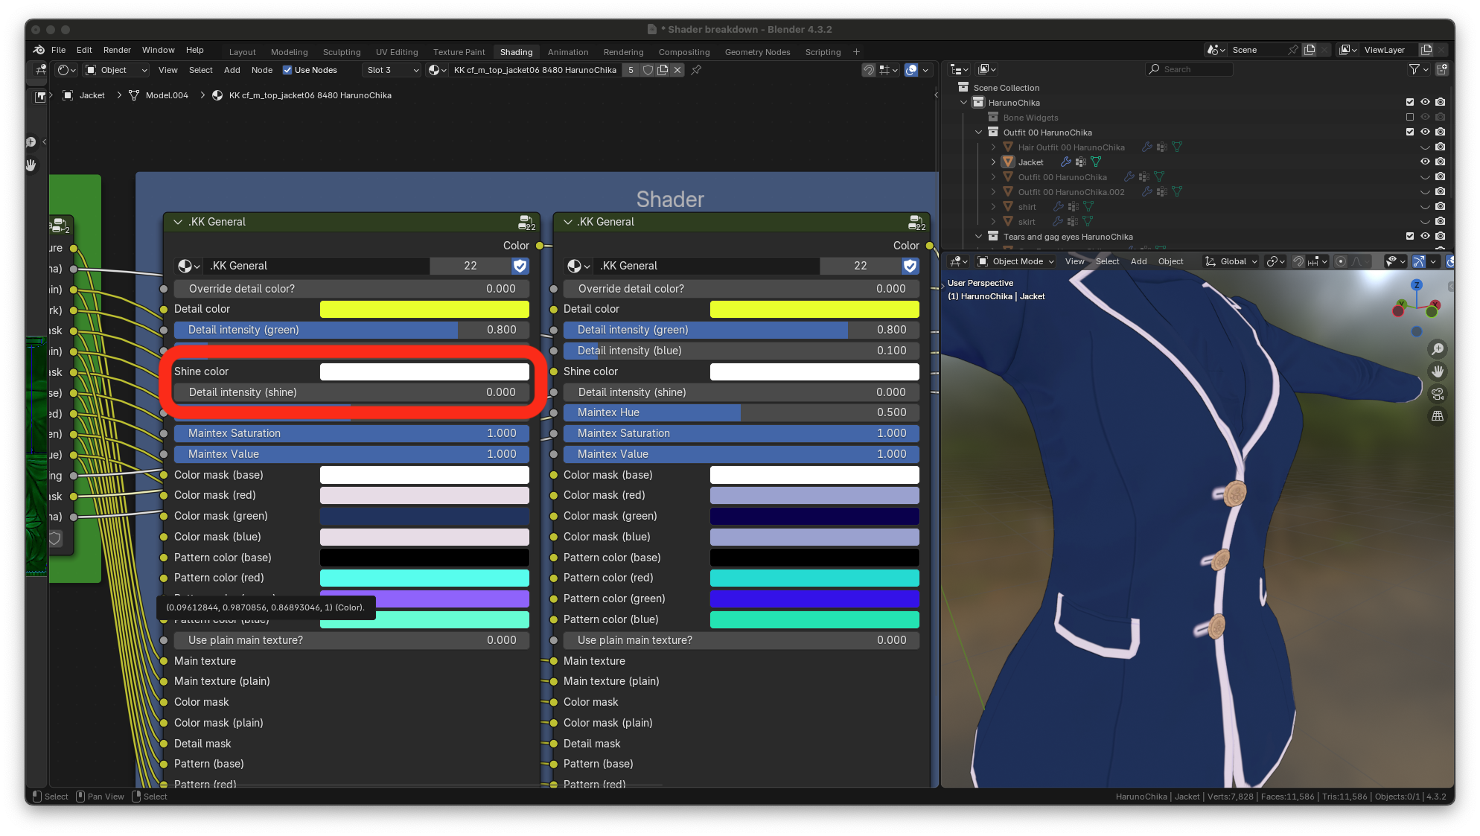Toggle camera view icon in viewport

click(x=1438, y=394)
